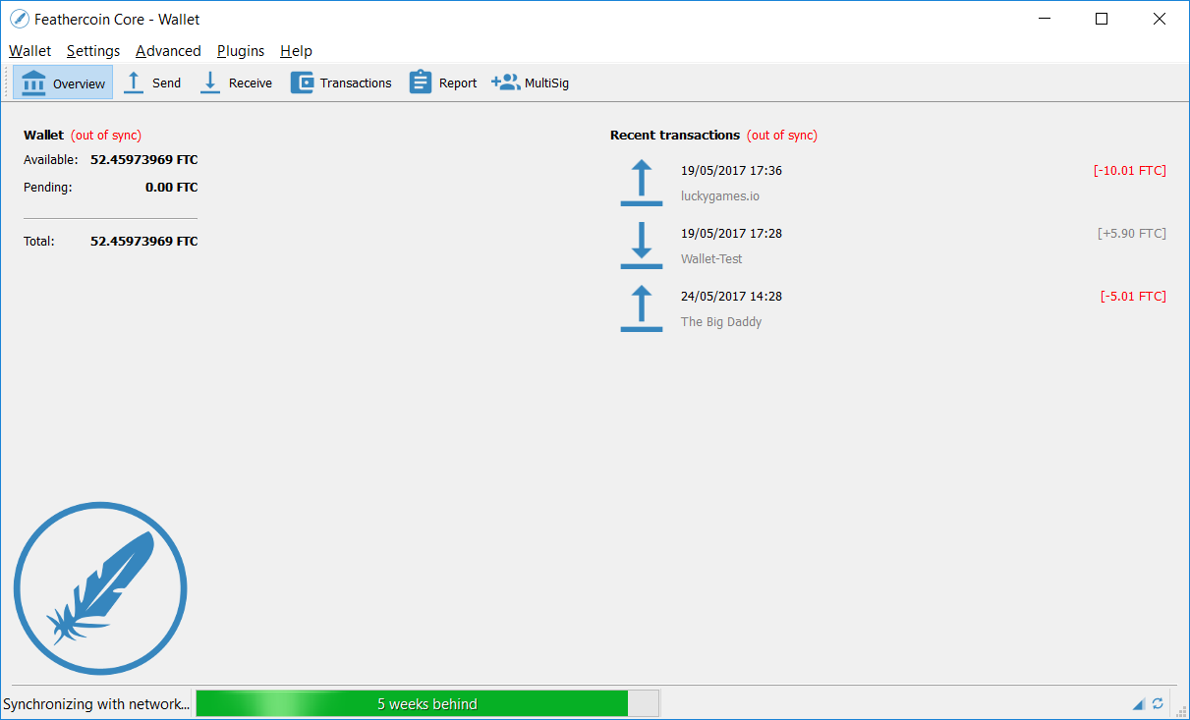
Task: Click the incoming arrow icon for Wallet-Test
Action: 642,246
